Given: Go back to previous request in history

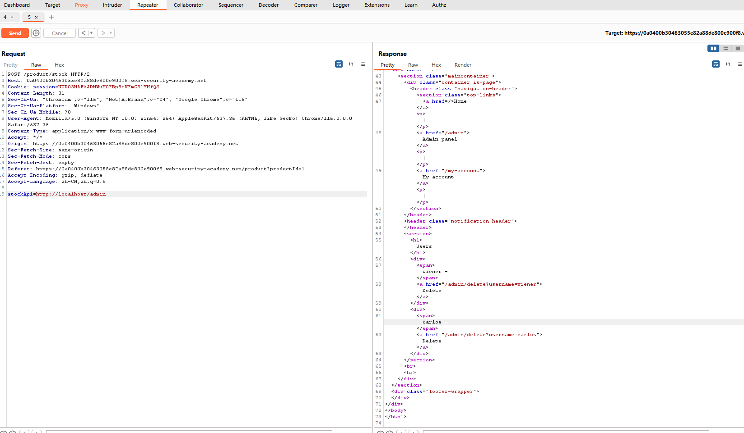Looking at the screenshot, I should 84,33.
